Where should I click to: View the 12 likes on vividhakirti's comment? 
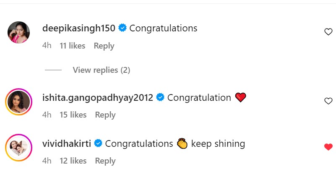pyautogui.click(x=73, y=161)
